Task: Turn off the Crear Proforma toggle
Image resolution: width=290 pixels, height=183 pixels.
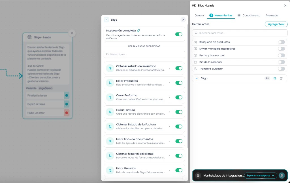Action: pos(179,97)
